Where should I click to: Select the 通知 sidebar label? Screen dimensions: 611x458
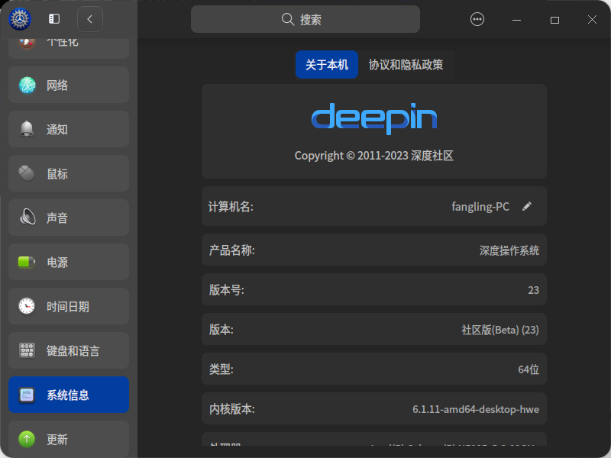pos(57,129)
